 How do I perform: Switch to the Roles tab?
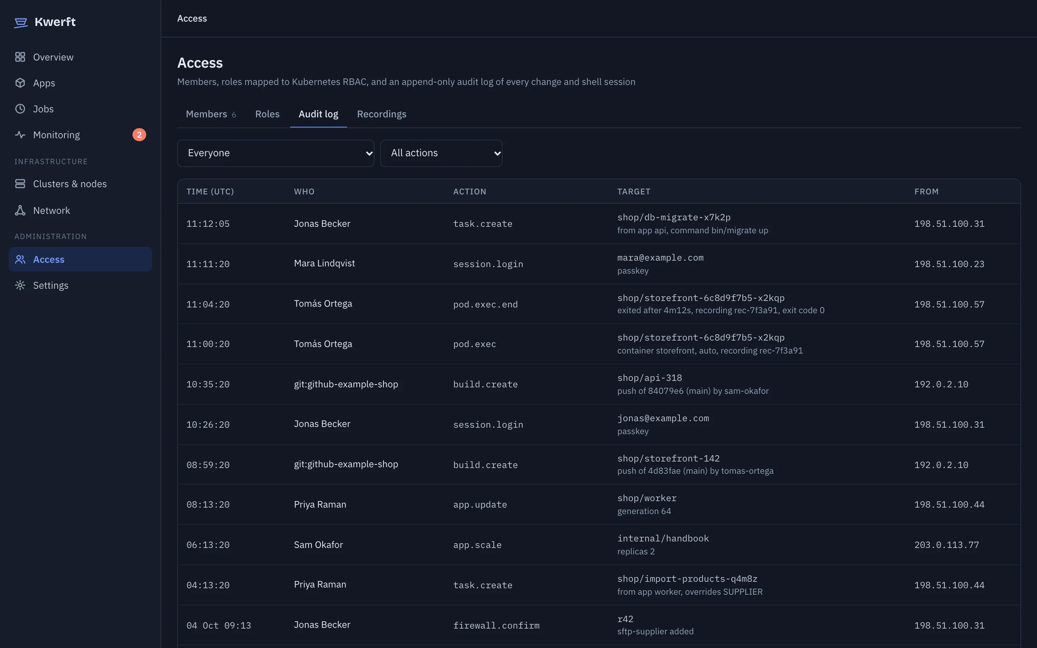pos(268,114)
